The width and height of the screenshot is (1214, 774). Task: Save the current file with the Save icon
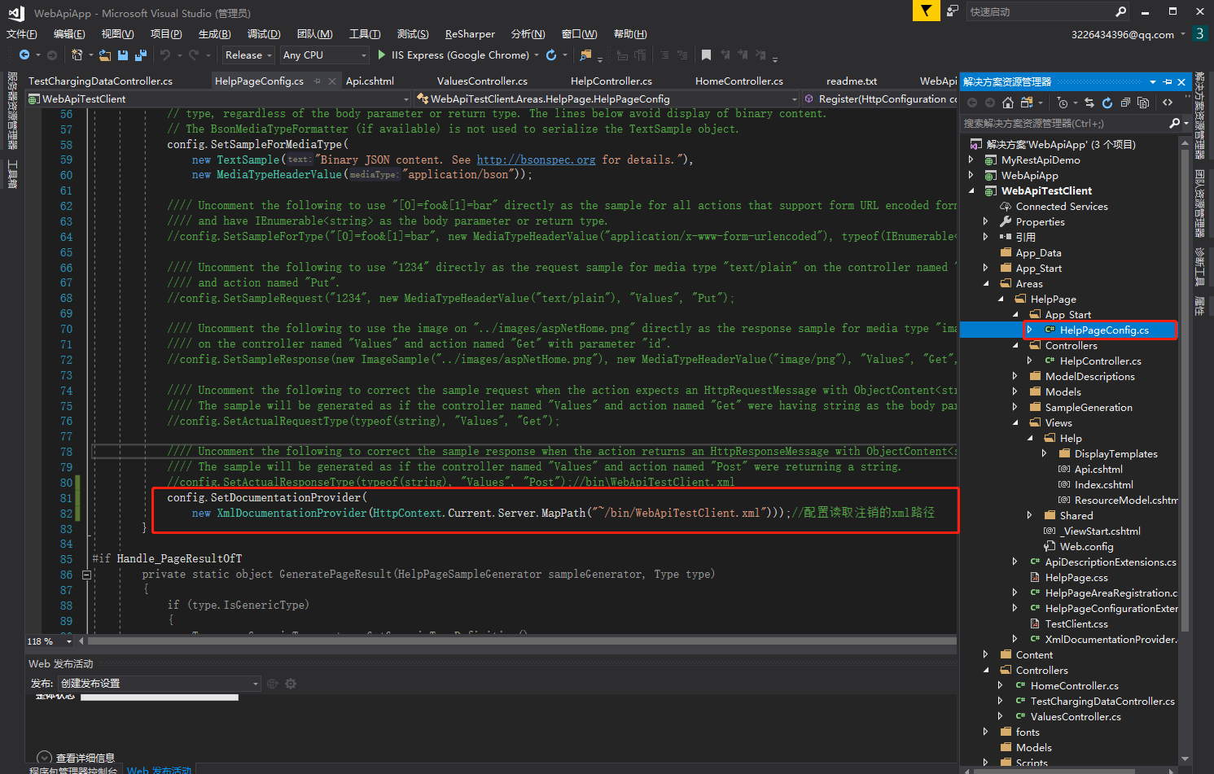tap(123, 55)
